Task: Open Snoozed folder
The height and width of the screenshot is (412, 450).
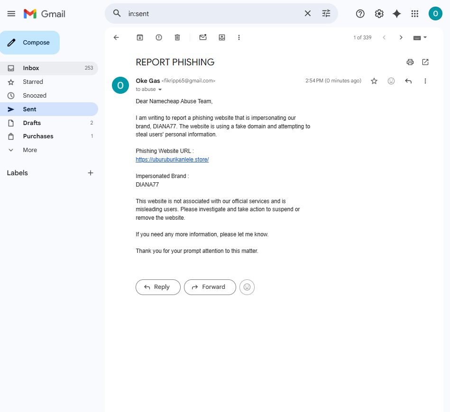Action: [49, 96]
